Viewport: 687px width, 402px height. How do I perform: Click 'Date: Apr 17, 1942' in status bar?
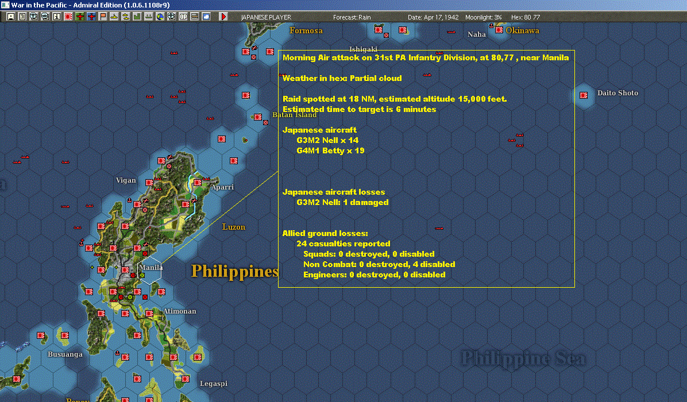point(433,17)
